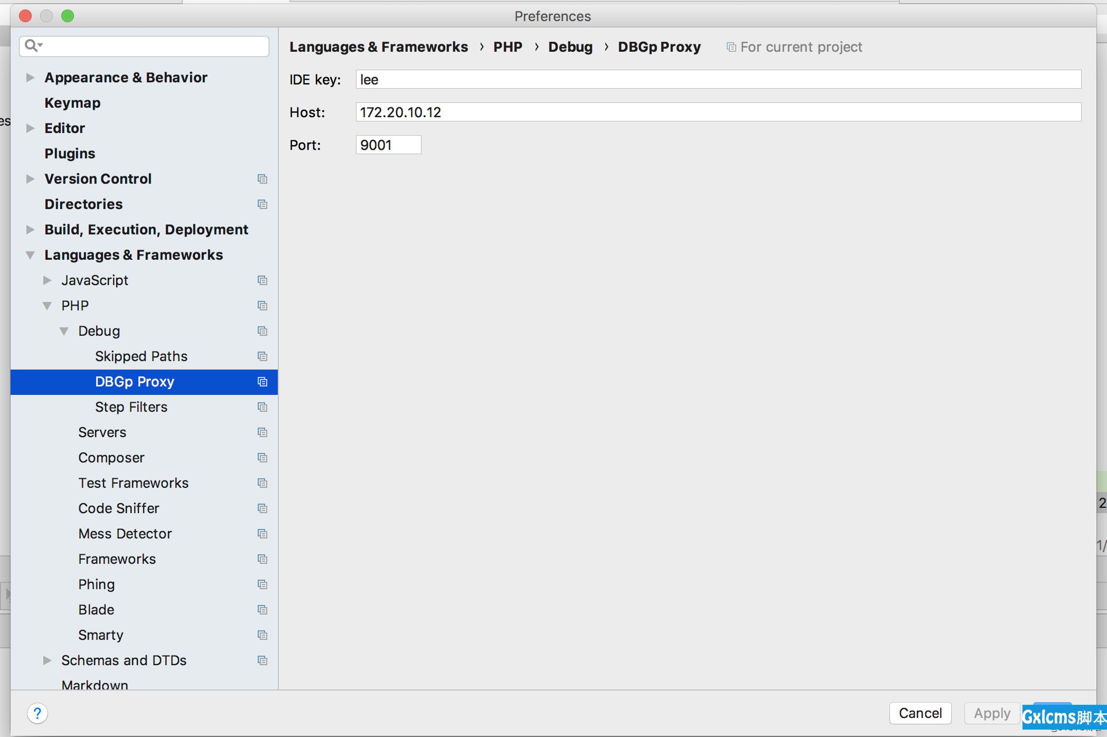Open the Frameworks settings page under PHP
The image size is (1107, 737).
point(117,559)
